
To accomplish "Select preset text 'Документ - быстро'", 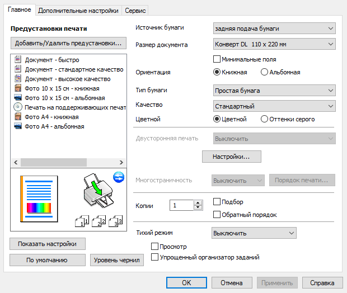I will (52, 60).
